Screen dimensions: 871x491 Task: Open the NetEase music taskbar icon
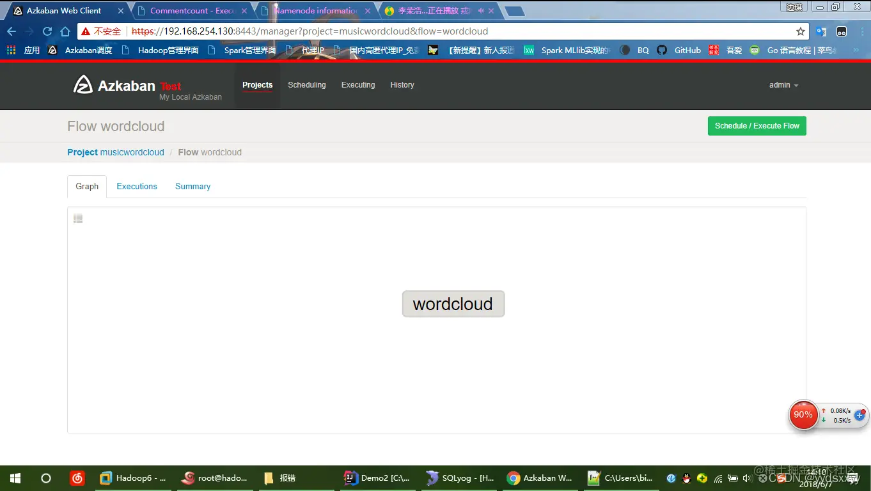click(77, 478)
